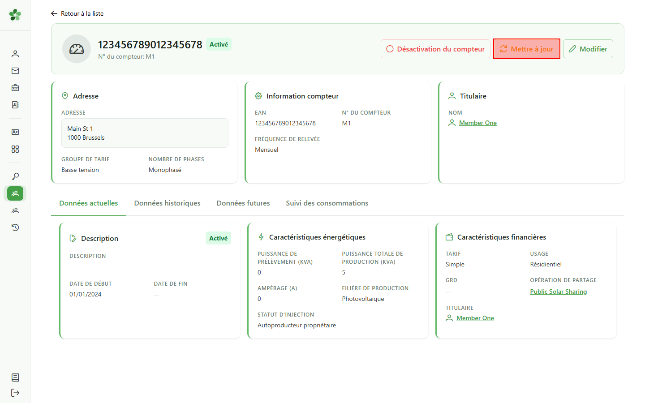
Task: Click the document icon next to Description
Action: click(x=73, y=238)
